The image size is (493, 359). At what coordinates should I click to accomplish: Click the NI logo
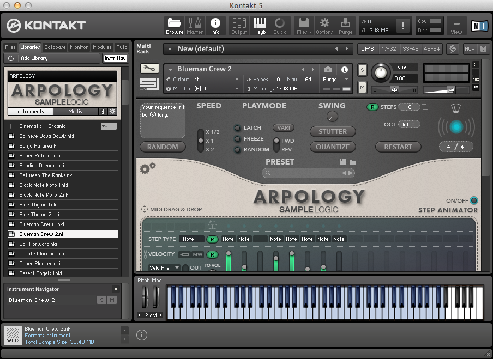(x=479, y=26)
